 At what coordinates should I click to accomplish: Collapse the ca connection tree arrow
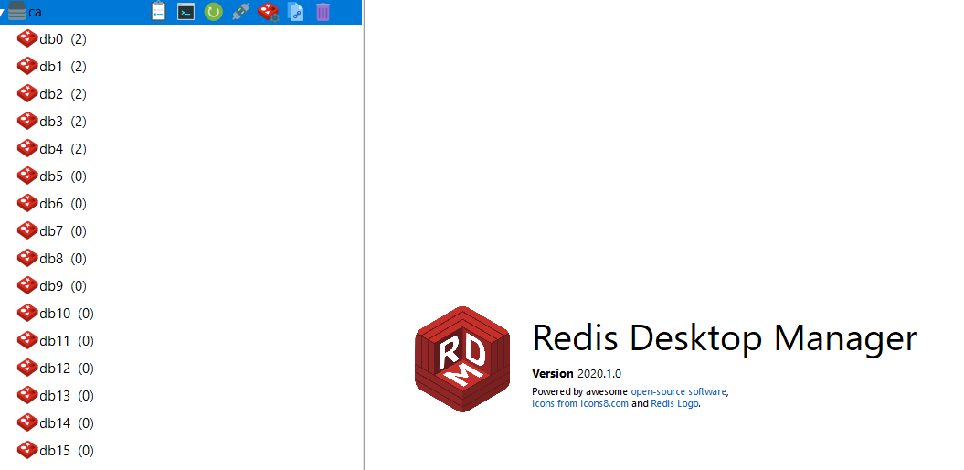[x=3, y=12]
